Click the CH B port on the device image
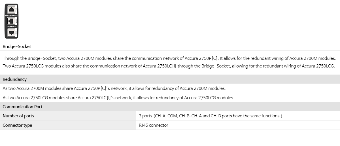The height and width of the screenshot is (146, 340). [x=11, y=32]
